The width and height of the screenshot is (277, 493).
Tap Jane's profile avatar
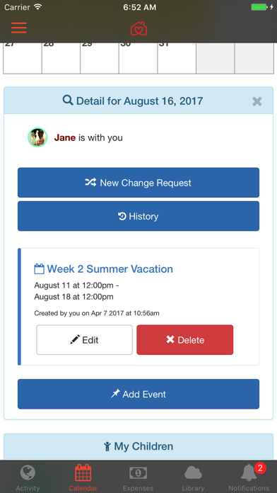pyautogui.click(x=37, y=137)
